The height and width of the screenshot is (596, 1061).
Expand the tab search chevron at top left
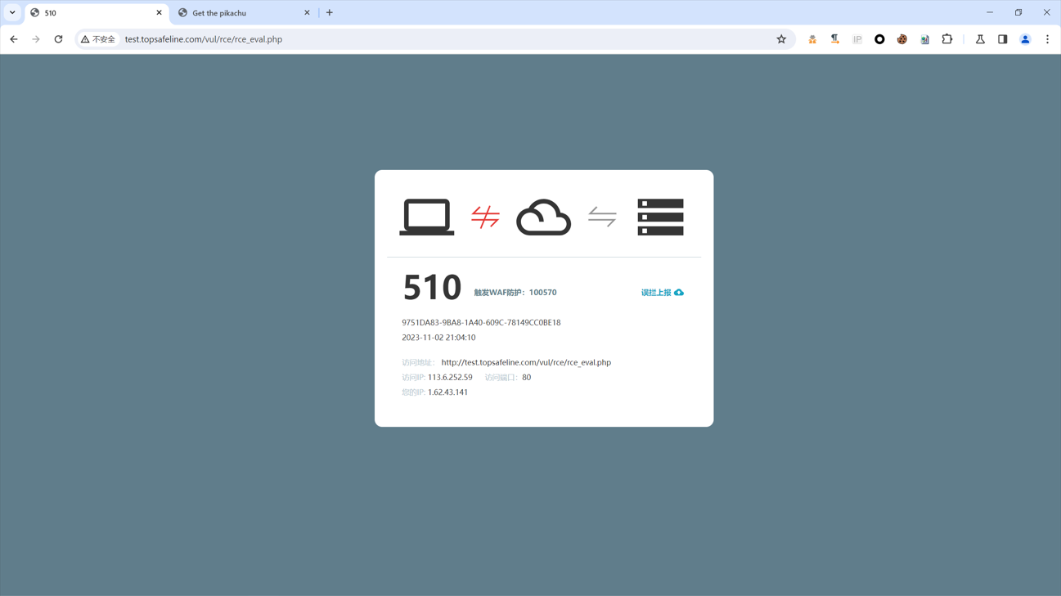click(x=11, y=12)
